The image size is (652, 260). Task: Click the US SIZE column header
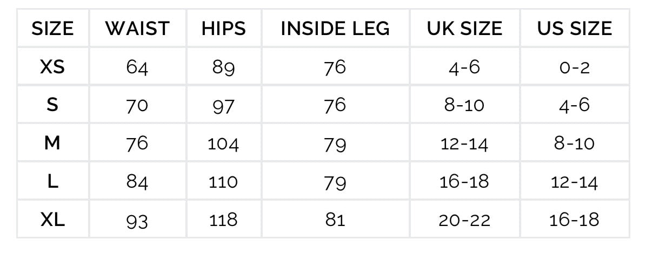click(575, 29)
